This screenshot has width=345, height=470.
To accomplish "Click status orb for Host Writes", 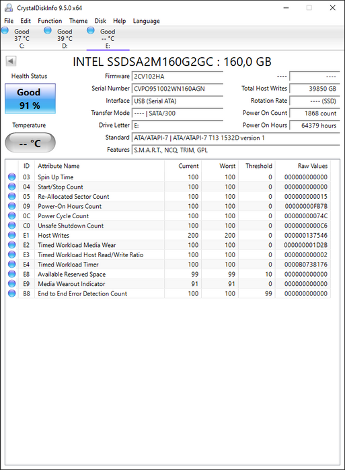I will [11, 235].
